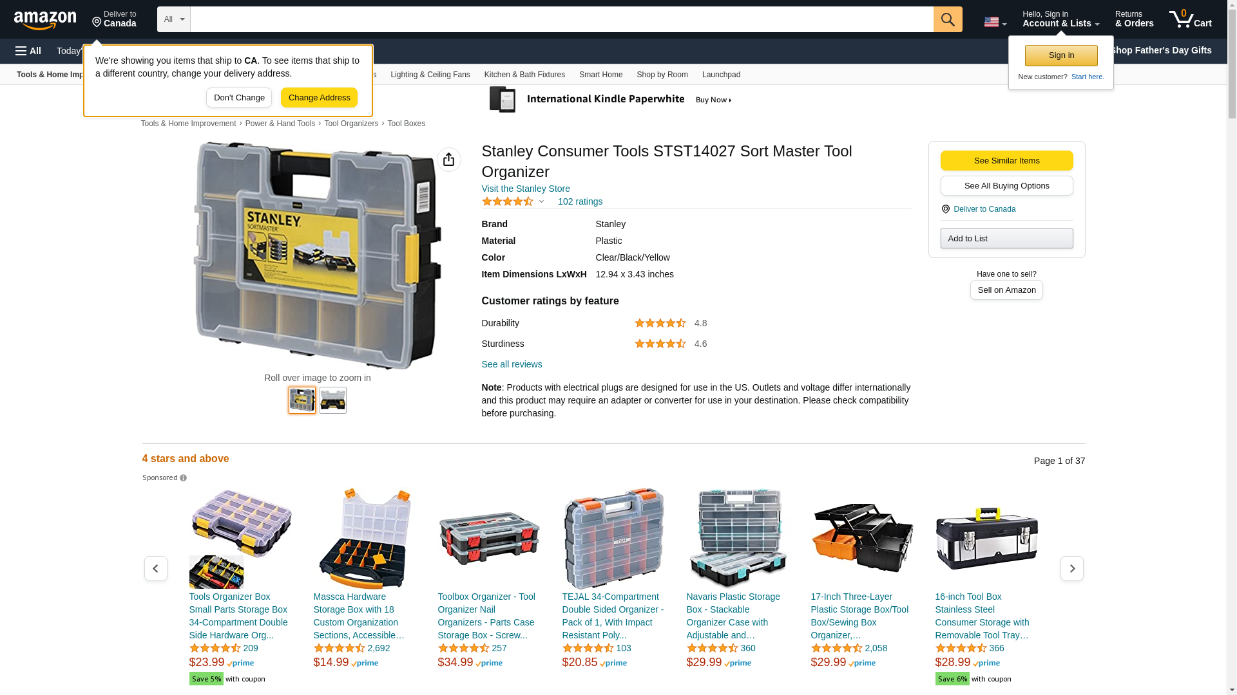Expand the All search category dropdown
Image resolution: width=1237 pixels, height=695 pixels.
pyautogui.click(x=173, y=19)
